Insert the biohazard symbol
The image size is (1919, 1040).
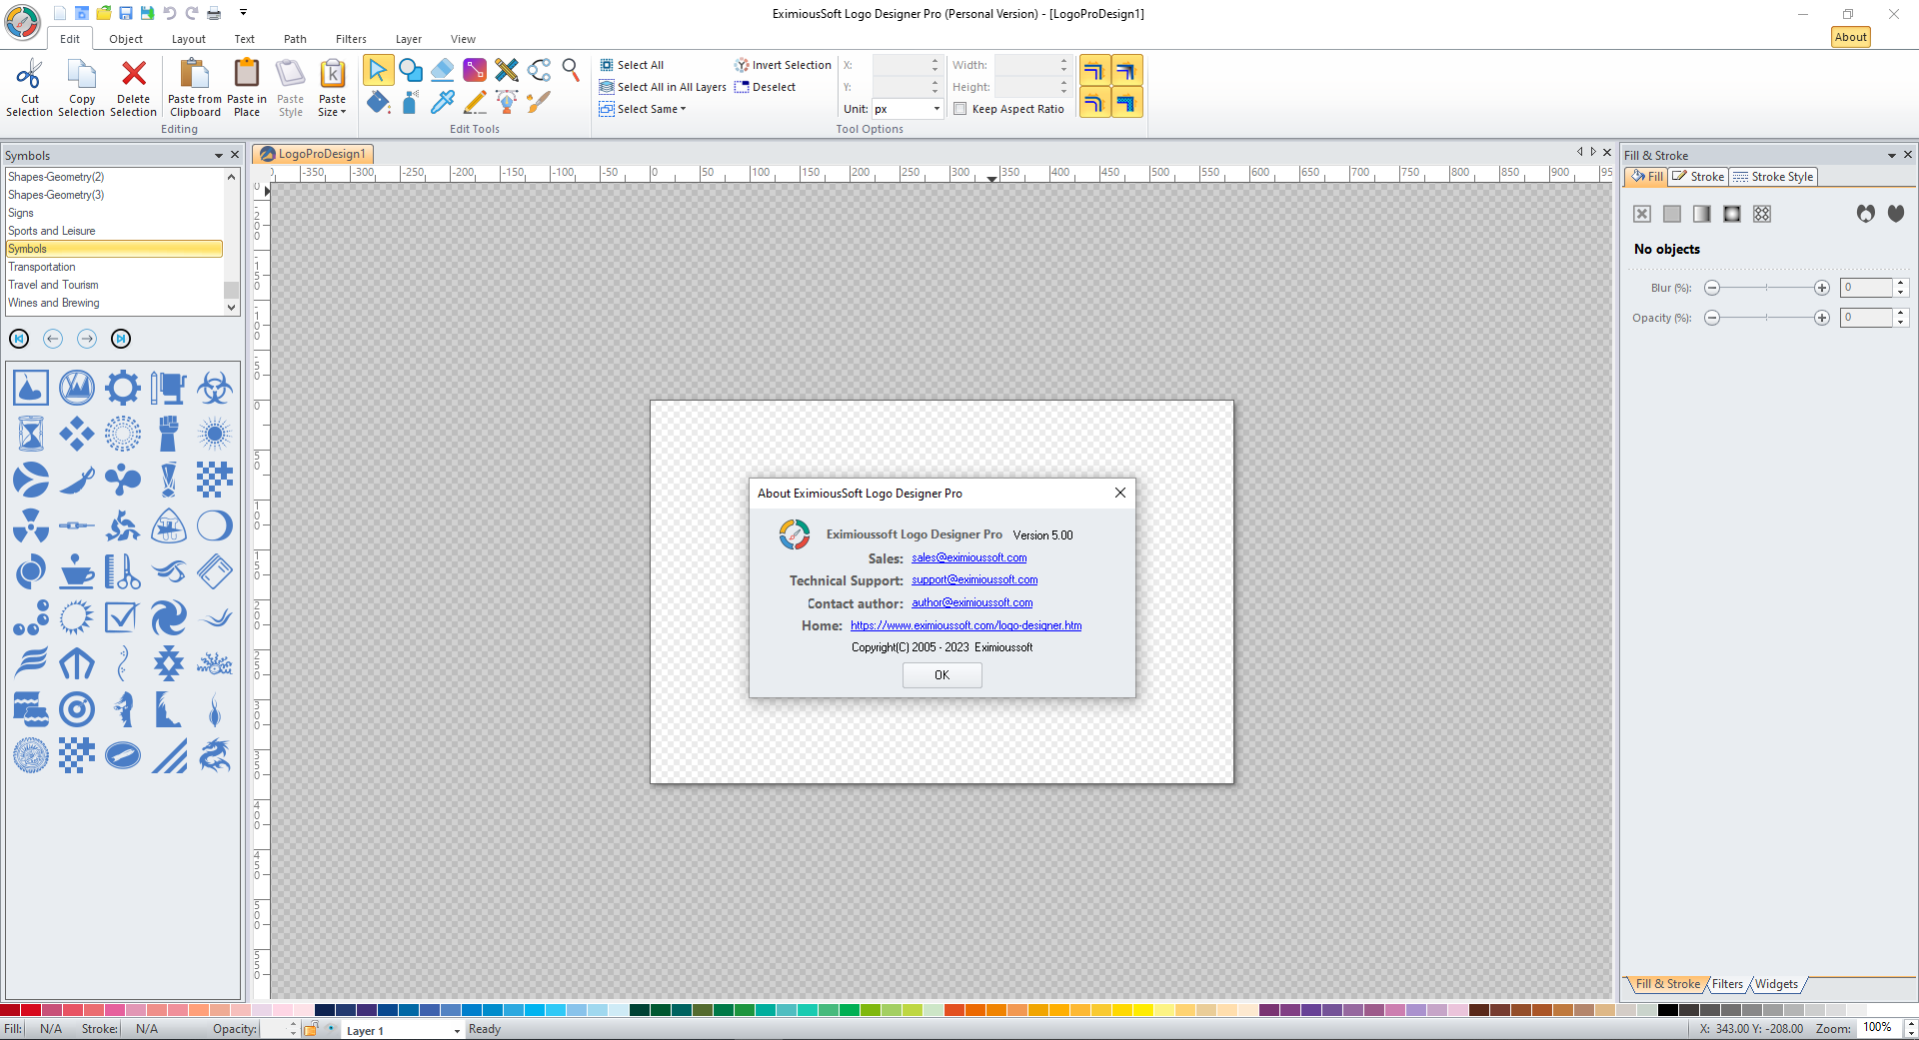215,388
